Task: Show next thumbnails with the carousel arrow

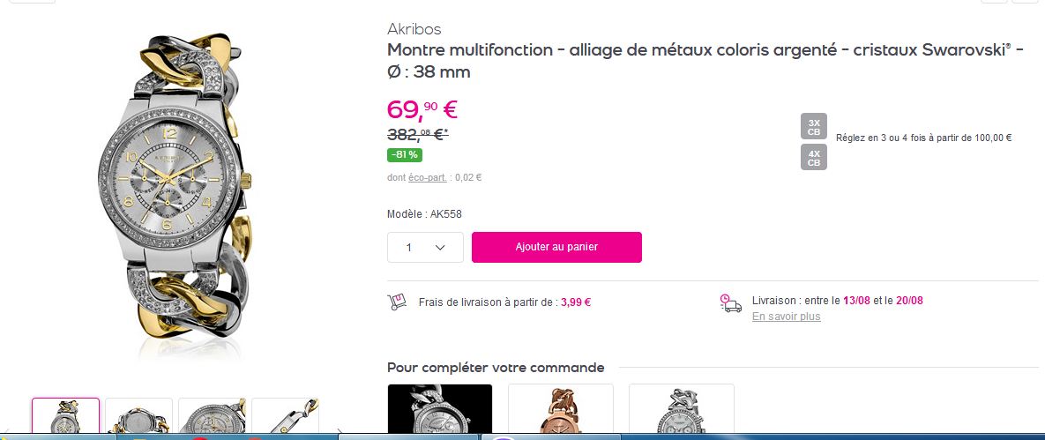Action: 340,431
